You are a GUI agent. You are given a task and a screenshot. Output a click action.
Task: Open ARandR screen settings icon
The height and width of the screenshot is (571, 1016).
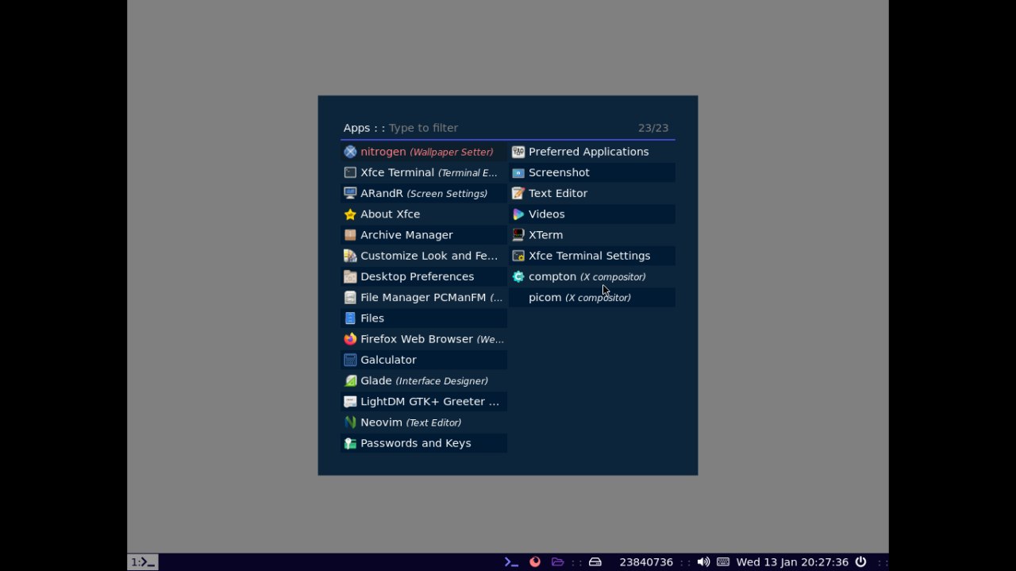pyautogui.click(x=350, y=193)
